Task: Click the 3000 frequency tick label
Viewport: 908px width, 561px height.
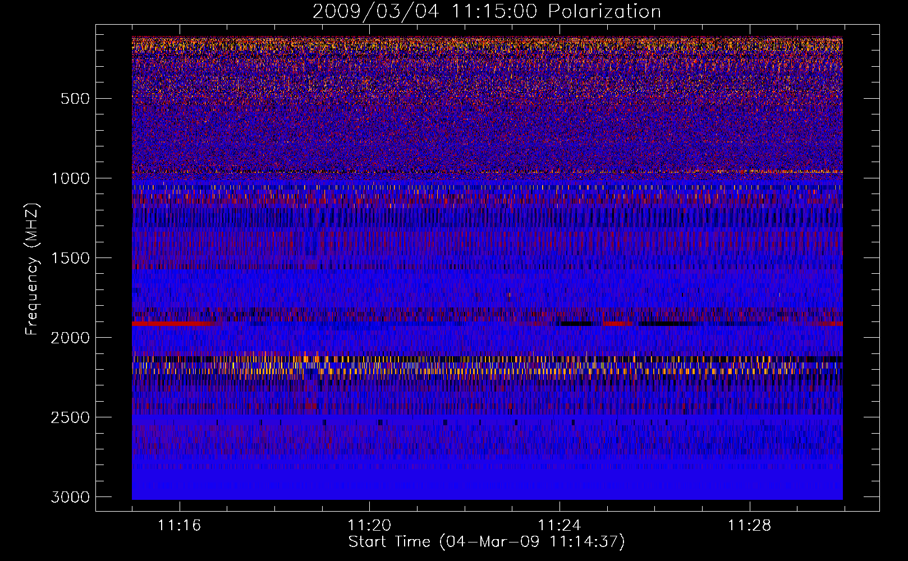Action: (71, 497)
